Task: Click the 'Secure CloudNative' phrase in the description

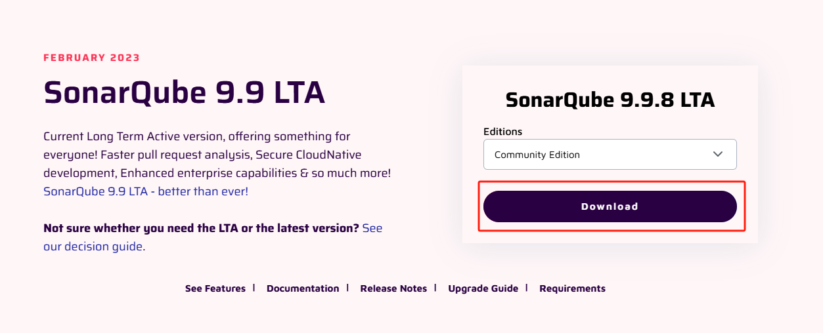Action: [x=309, y=155]
